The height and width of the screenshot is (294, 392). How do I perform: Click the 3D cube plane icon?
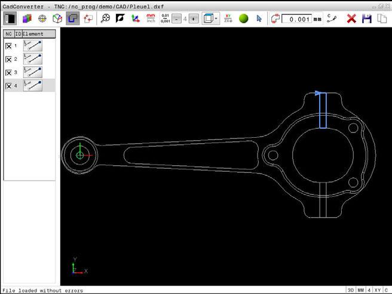coord(57,18)
